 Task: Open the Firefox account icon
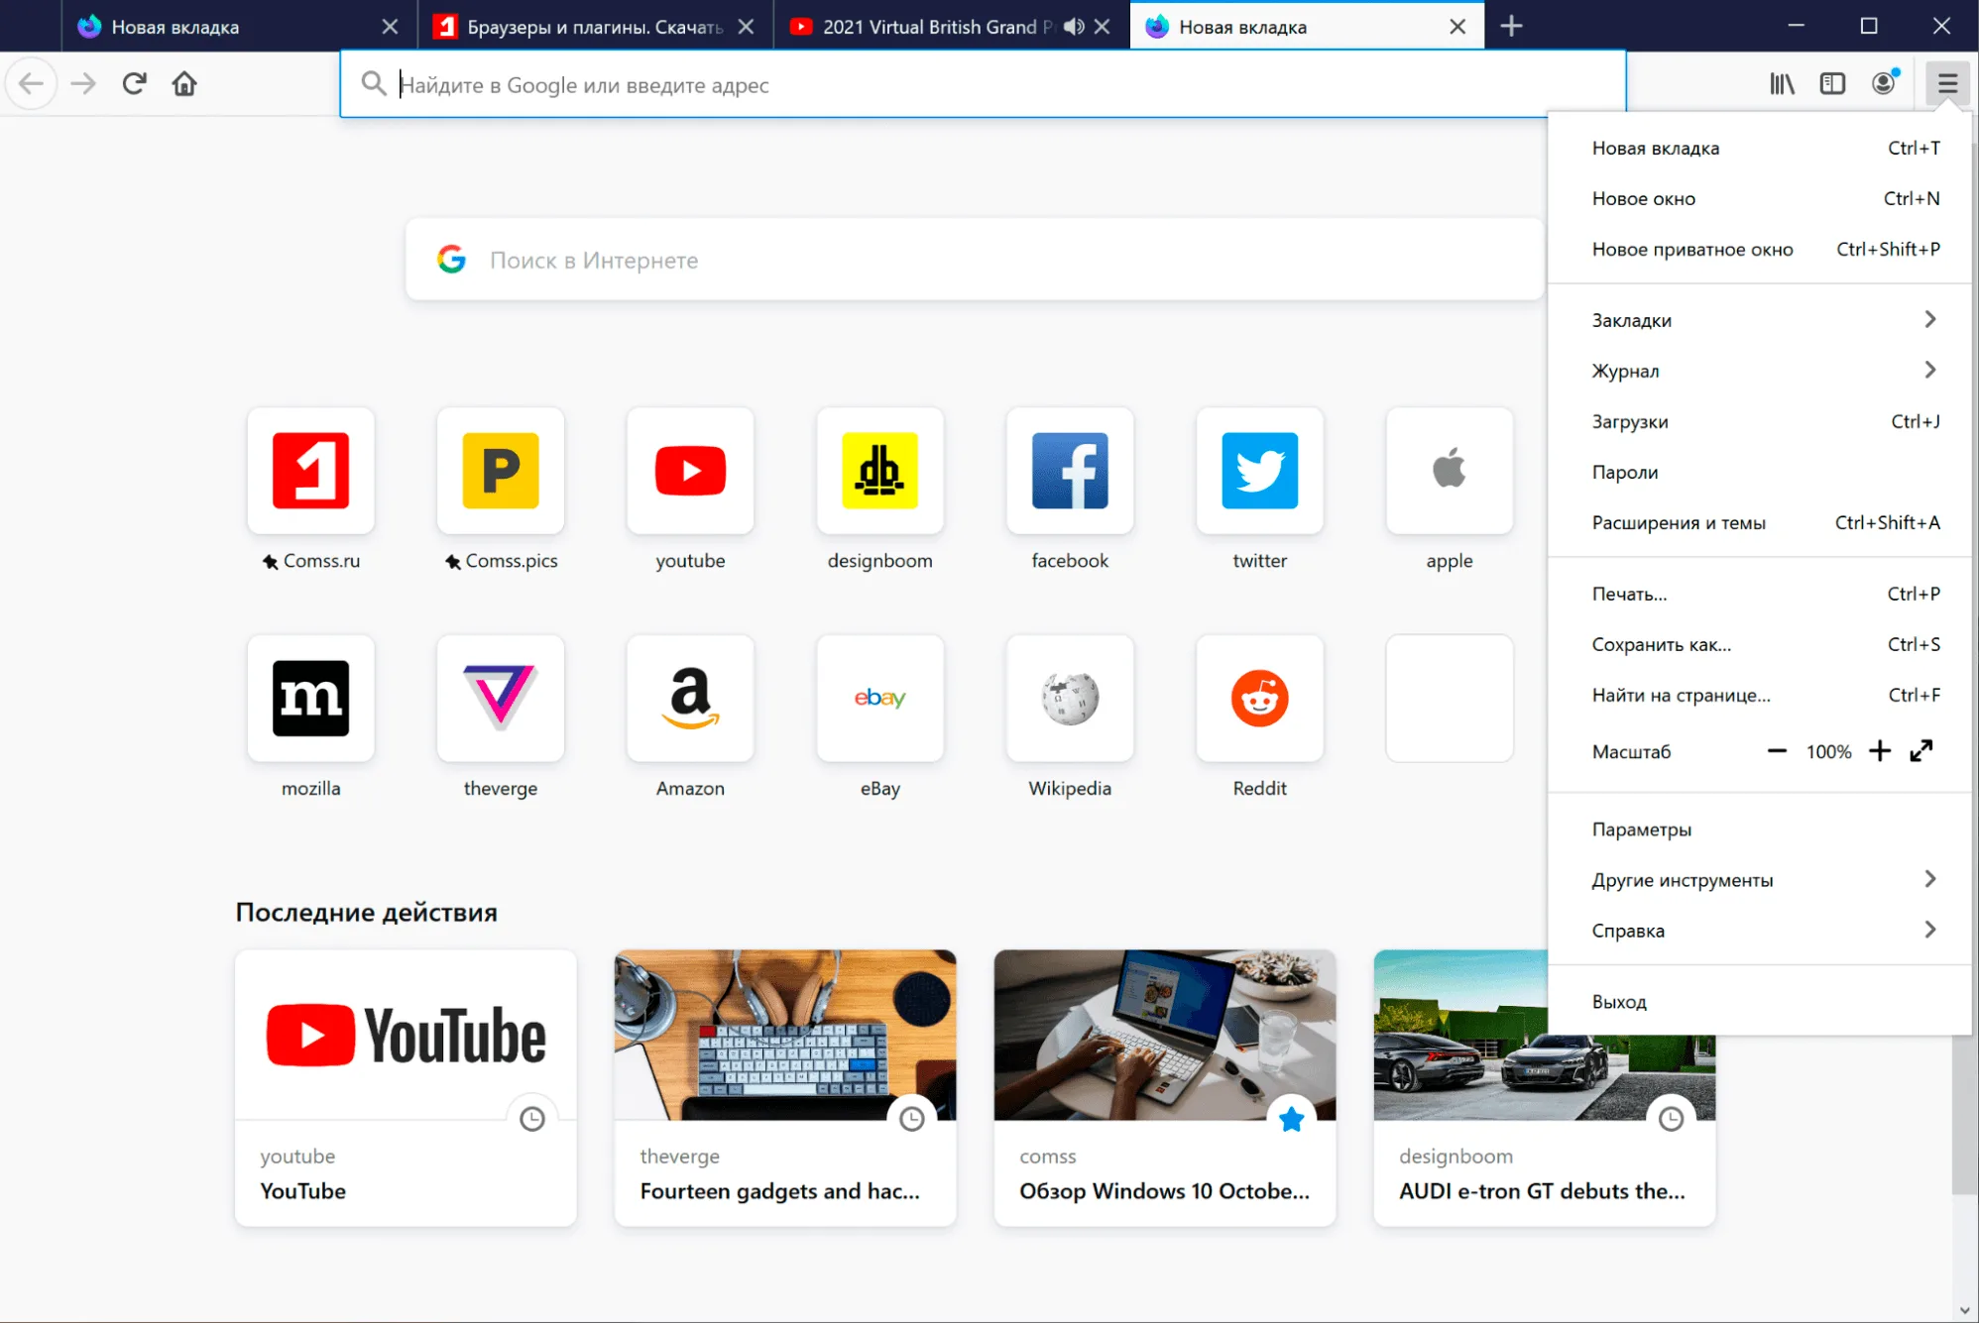(1884, 84)
